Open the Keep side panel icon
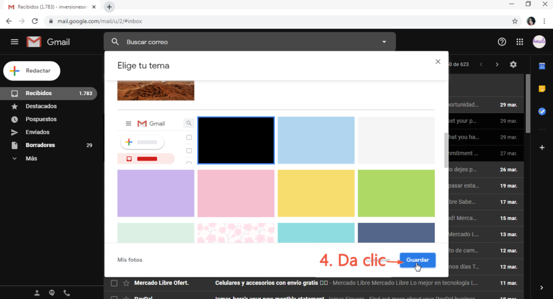Viewport: 553px width, 299px height. [x=542, y=89]
